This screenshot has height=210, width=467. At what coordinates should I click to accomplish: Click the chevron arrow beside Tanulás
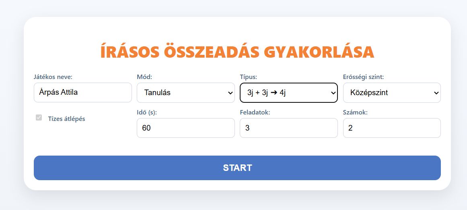[230, 93]
